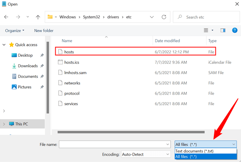Click the blue Help question mark

pos(234,30)
